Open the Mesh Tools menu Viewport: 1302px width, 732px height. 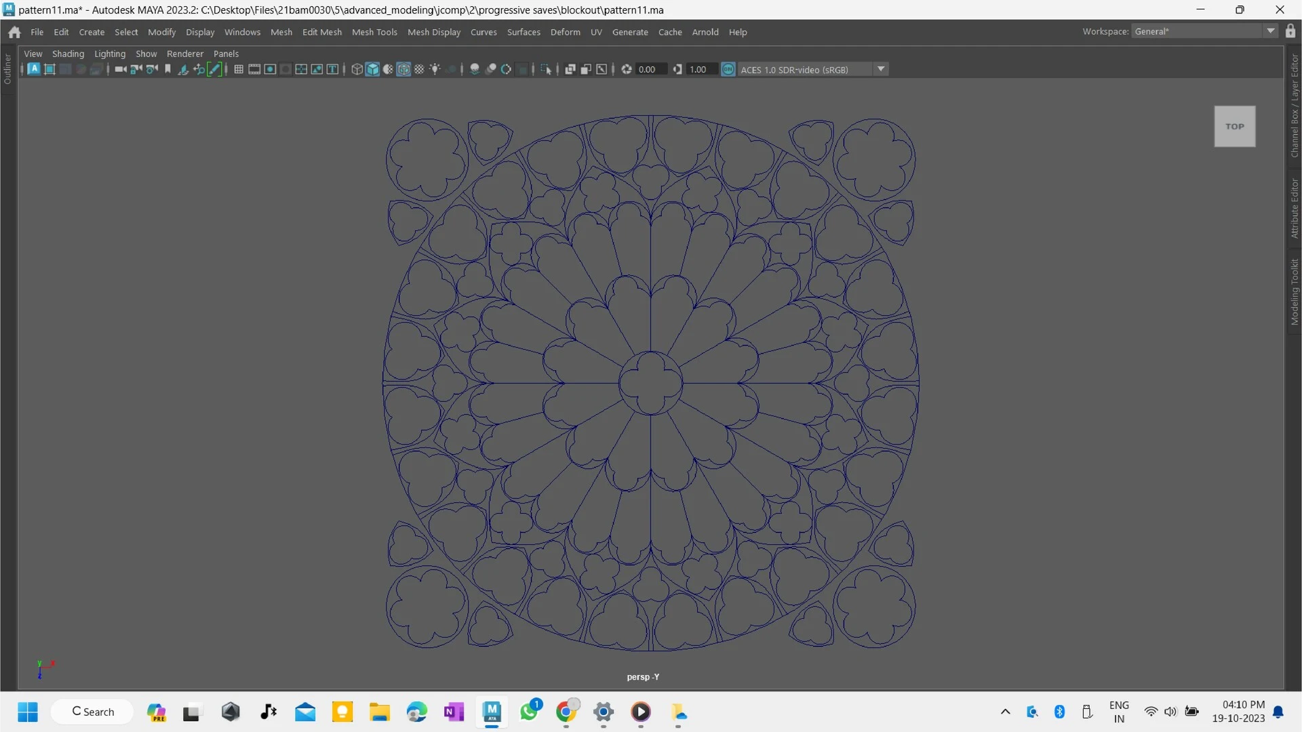374,32
